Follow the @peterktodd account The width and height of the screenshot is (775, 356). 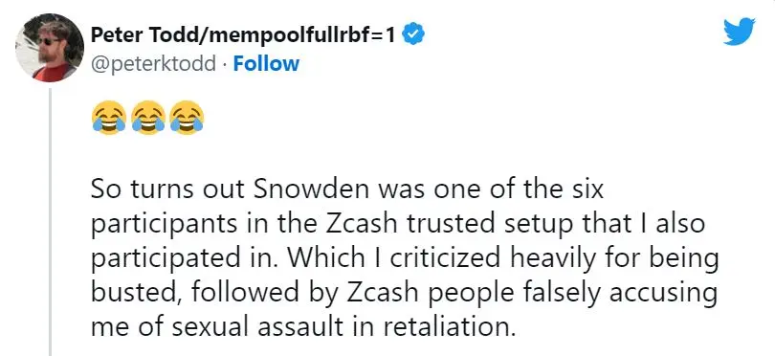pos(266,64)
